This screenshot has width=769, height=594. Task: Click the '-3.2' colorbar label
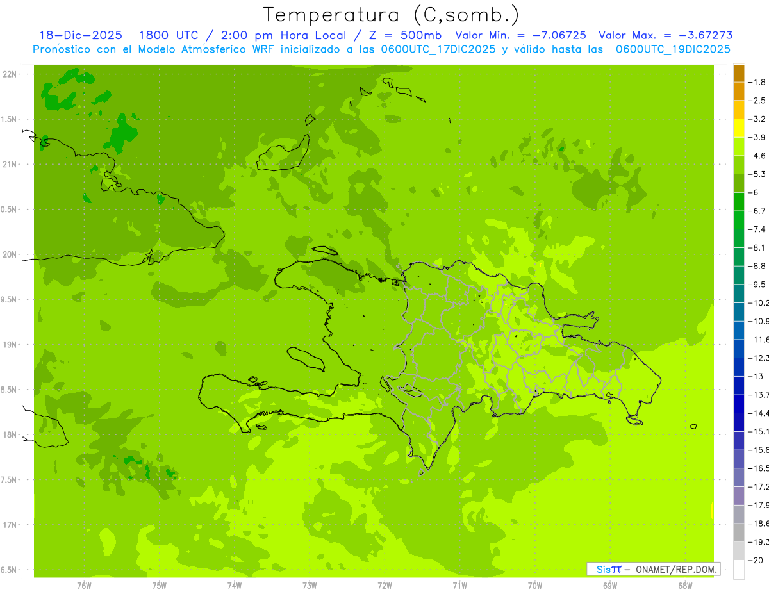coord(758,119)
